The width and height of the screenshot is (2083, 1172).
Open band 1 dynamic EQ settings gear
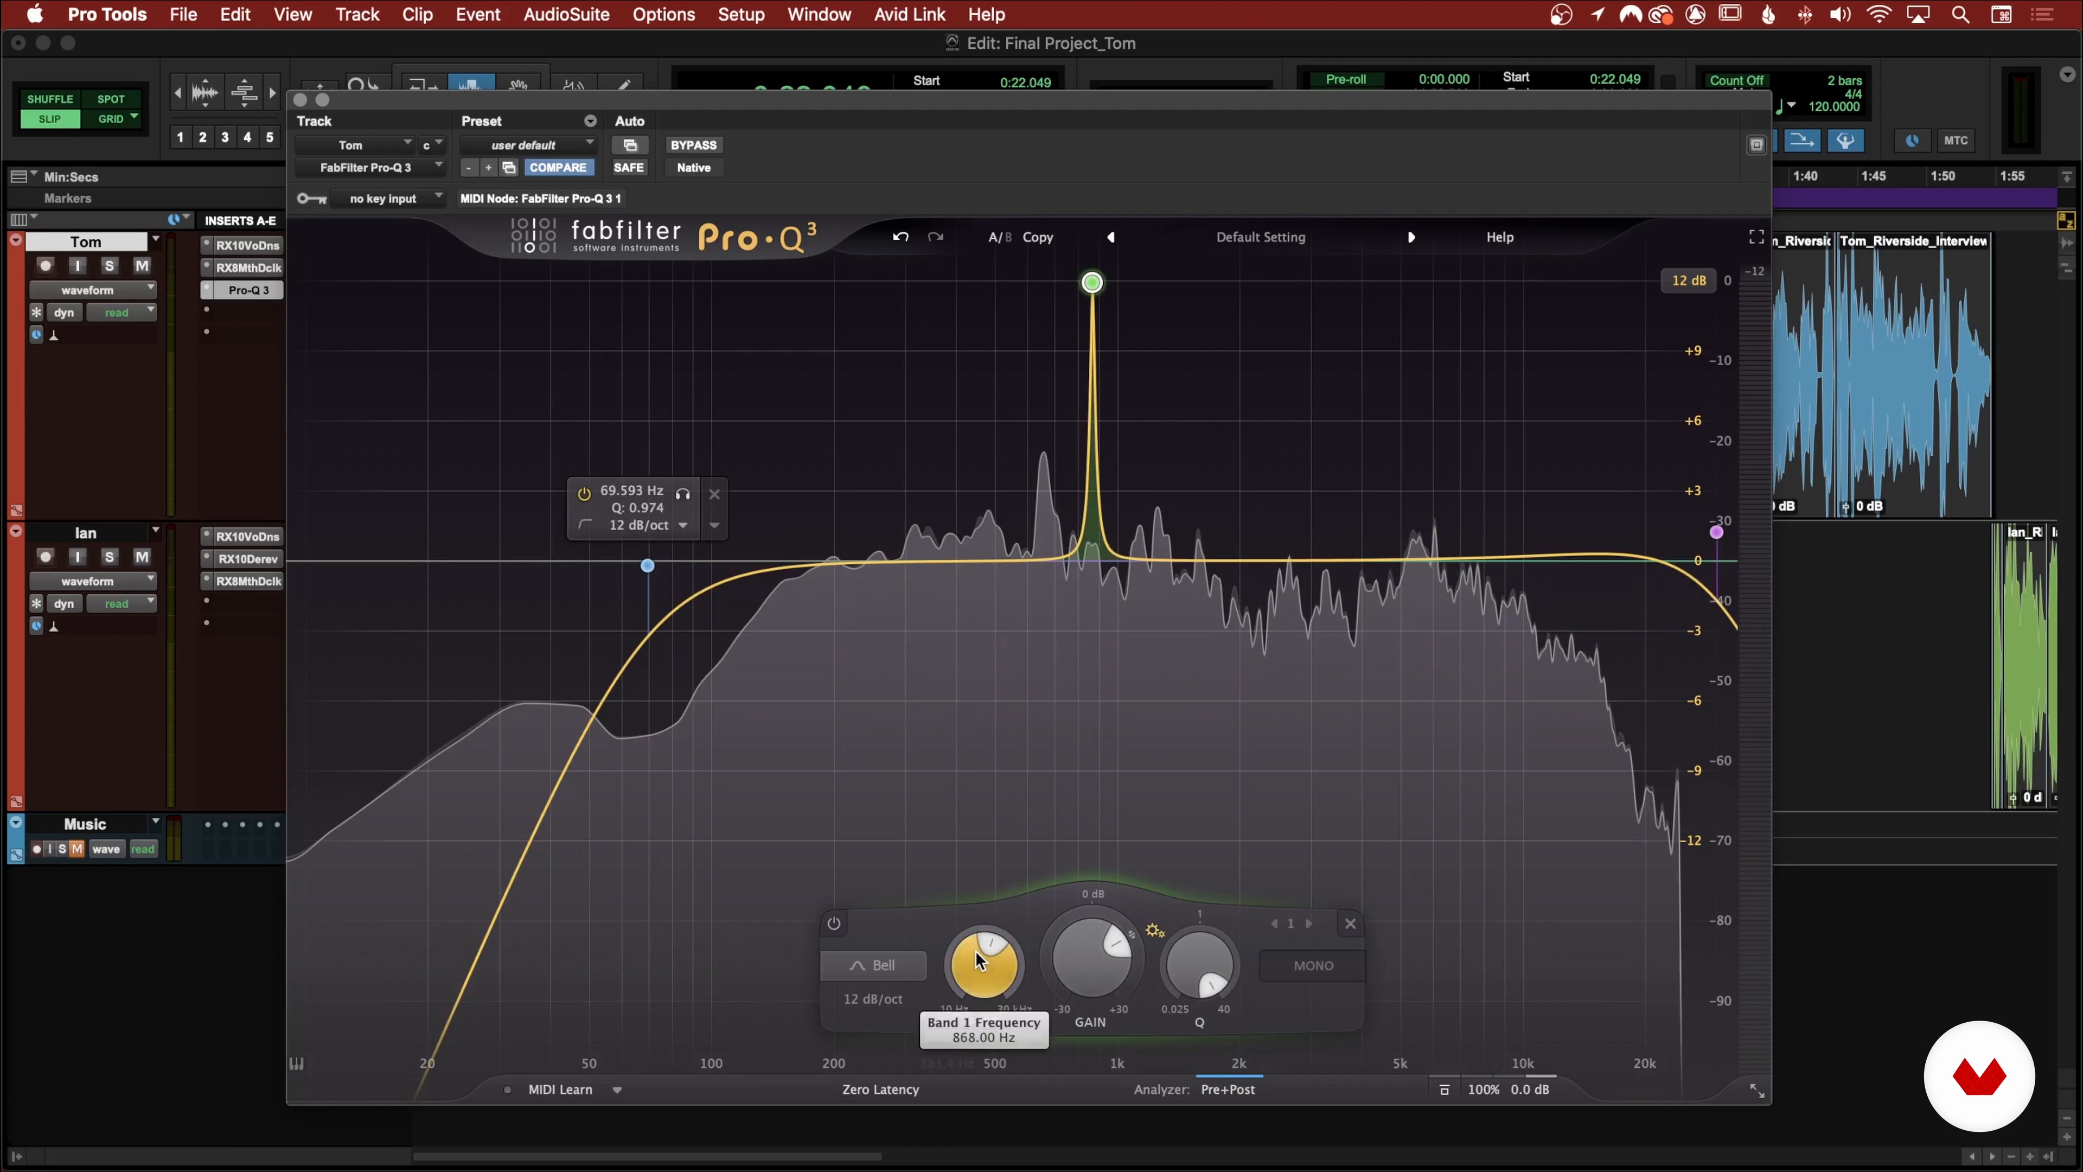point(1155,931)
